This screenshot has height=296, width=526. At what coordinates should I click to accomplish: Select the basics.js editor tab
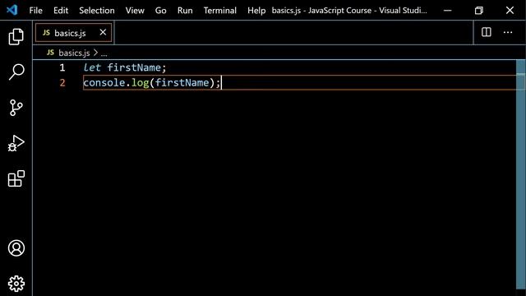tap(73, 33)
